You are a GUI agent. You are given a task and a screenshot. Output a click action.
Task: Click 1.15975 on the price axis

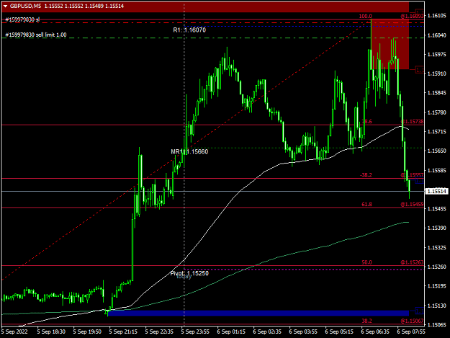pos(437,54)
